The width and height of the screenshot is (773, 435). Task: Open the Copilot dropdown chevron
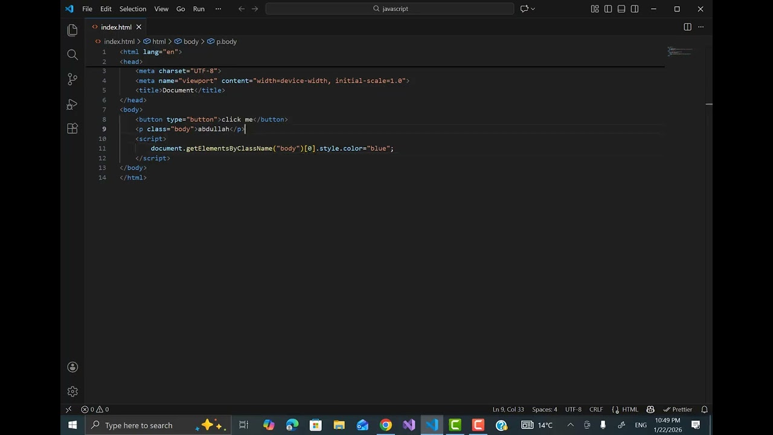click(x=533, y=9)
